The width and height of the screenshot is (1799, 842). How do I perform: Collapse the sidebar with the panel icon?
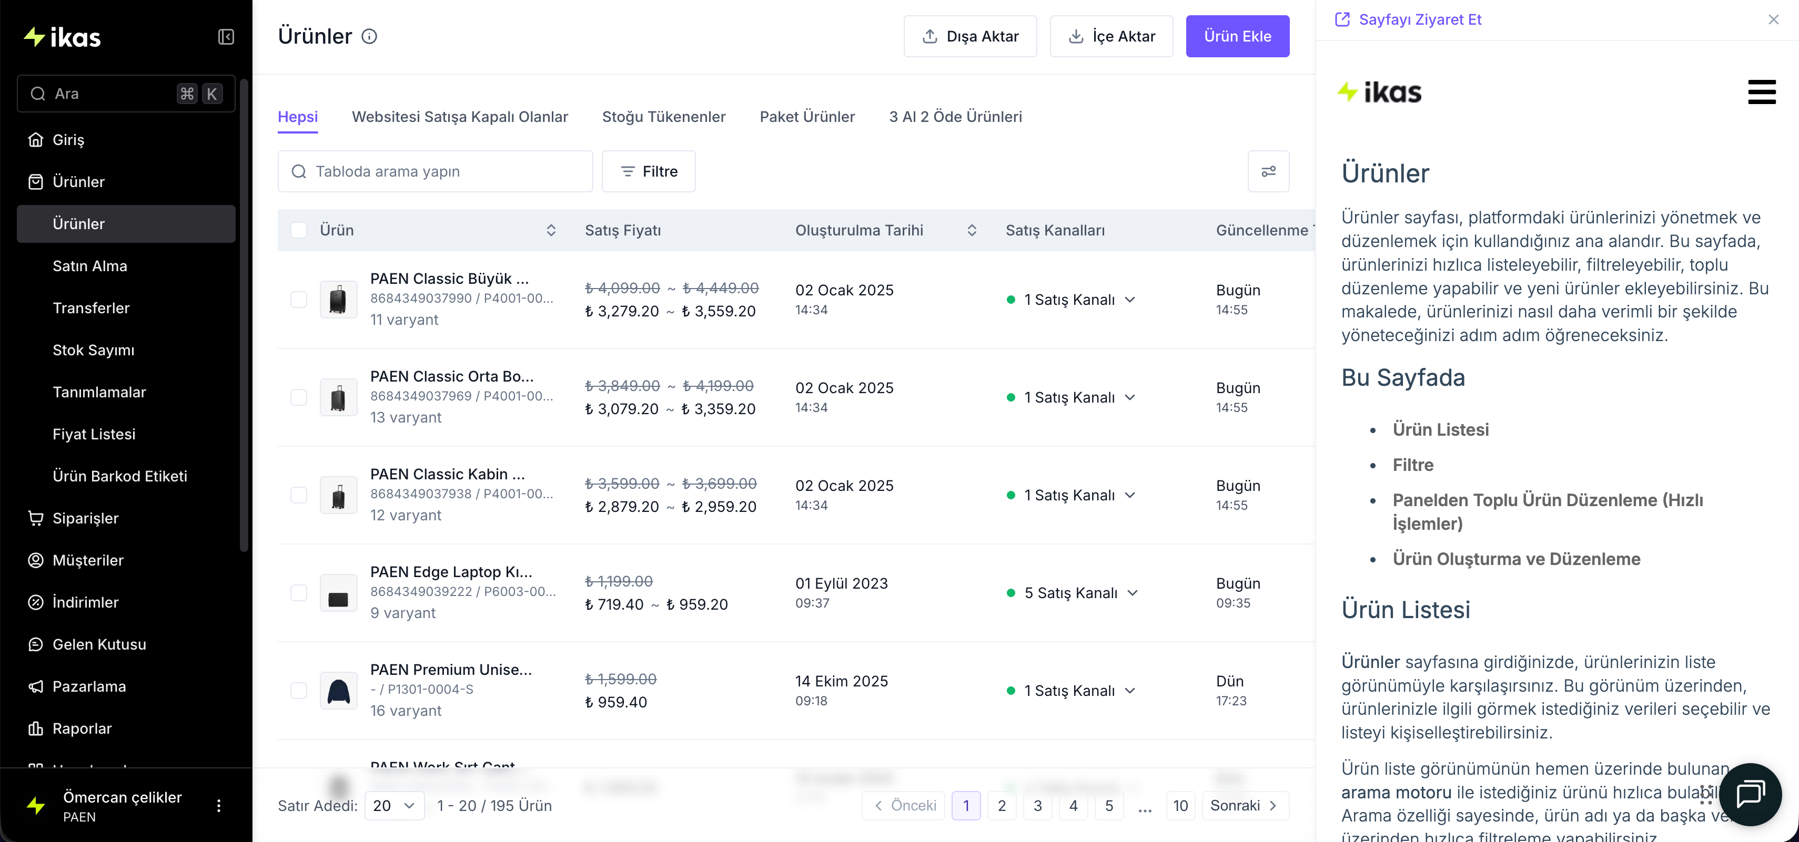point(226,37)
